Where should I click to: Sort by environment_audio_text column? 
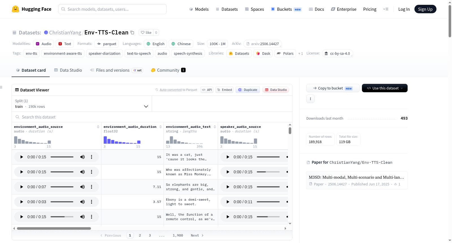pos(215,127)
